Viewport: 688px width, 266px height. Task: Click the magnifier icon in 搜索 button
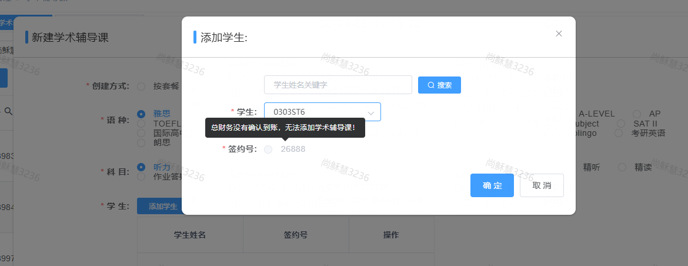[x=430, y=85]
